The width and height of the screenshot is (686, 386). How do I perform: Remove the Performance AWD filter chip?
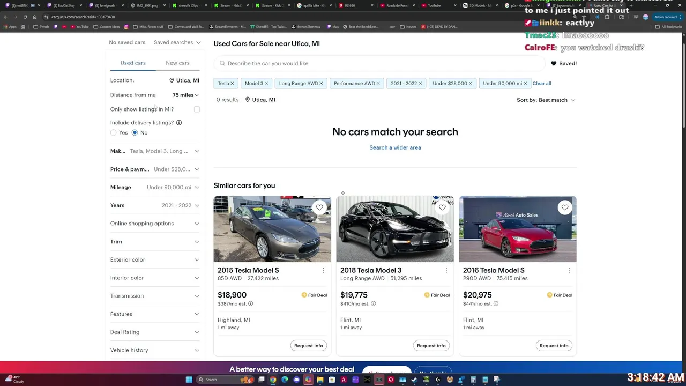coord(378,84)
